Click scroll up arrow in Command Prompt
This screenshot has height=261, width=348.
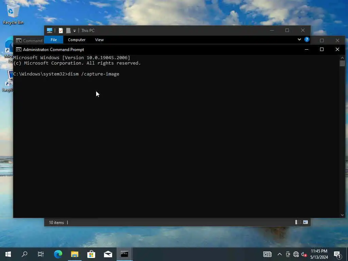342,58
